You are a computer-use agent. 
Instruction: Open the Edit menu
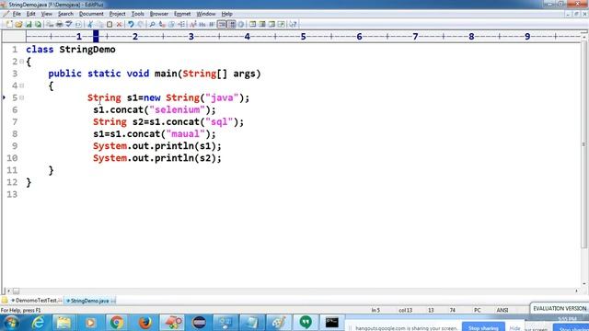pos(30,14)
